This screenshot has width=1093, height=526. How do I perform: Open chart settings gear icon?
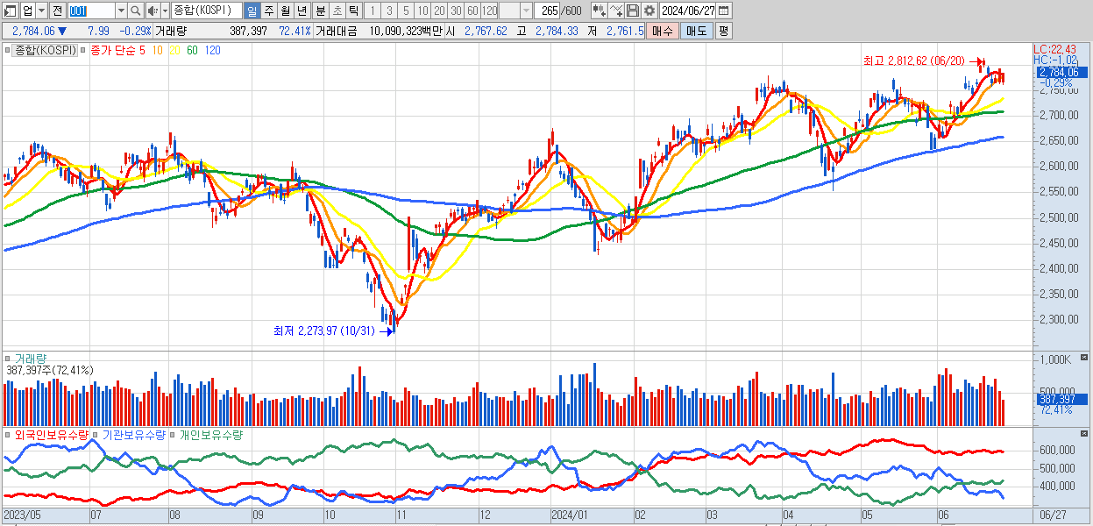[649, 11]
